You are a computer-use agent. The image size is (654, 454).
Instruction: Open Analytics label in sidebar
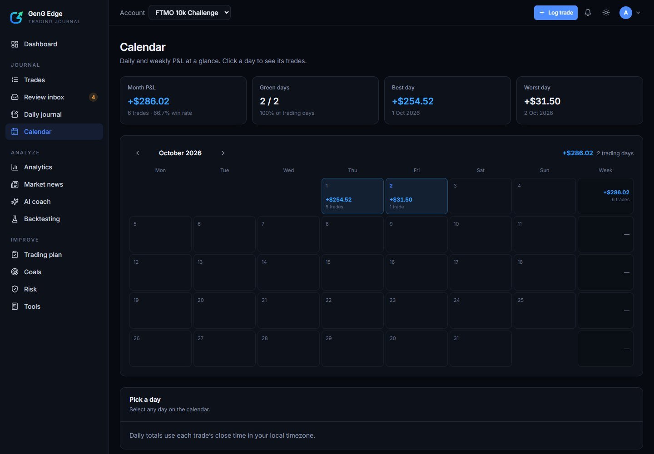click(38, 167)
